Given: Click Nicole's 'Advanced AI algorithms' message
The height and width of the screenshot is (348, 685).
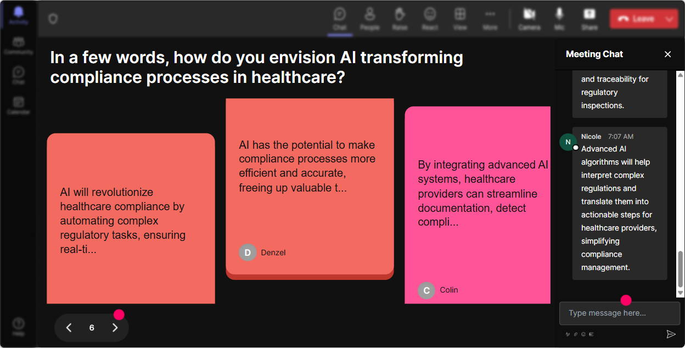Looking at the screenshot, I should tap(620, 204).
